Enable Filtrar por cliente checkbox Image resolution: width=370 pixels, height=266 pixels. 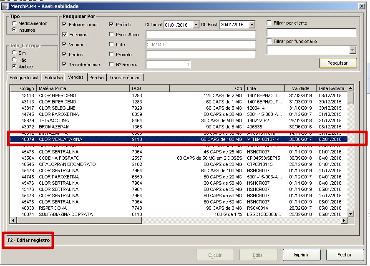(x=269, y=23)
